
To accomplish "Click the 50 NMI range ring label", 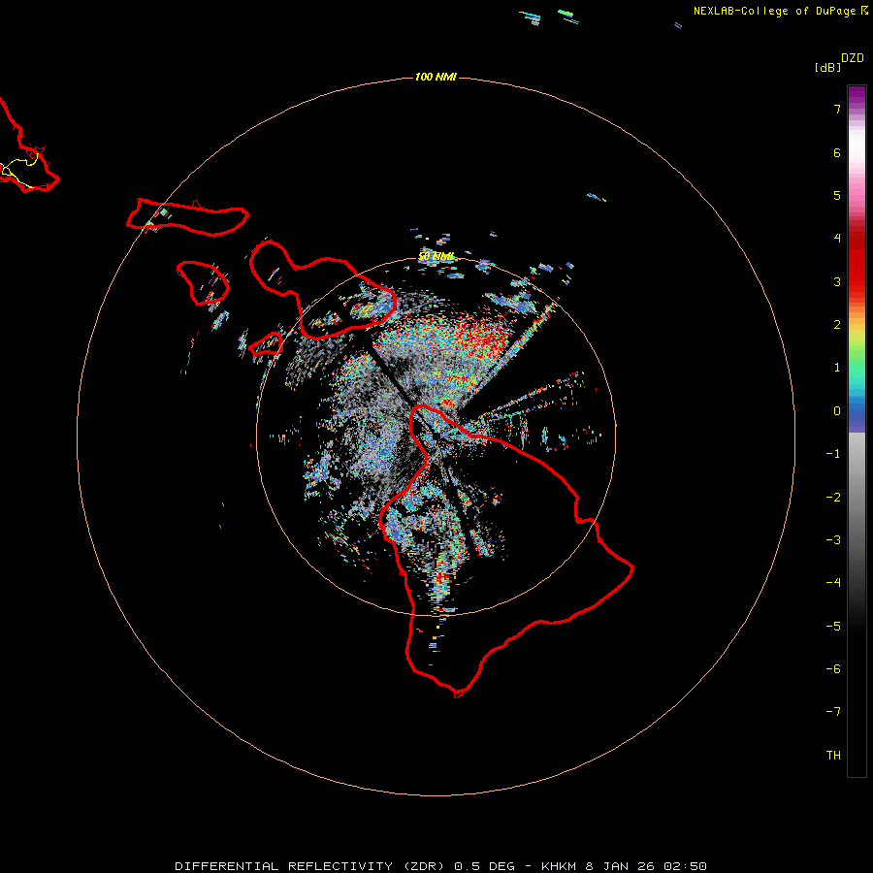I will point(436,257).
